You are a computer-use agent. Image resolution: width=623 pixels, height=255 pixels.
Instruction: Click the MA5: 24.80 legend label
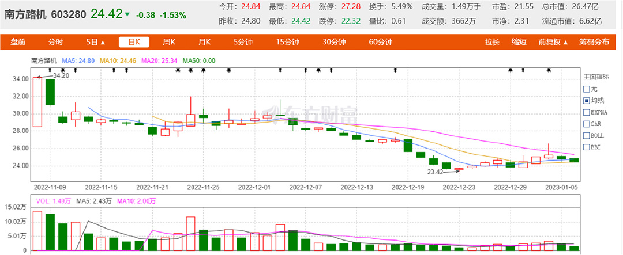click(x=78, y=60)
